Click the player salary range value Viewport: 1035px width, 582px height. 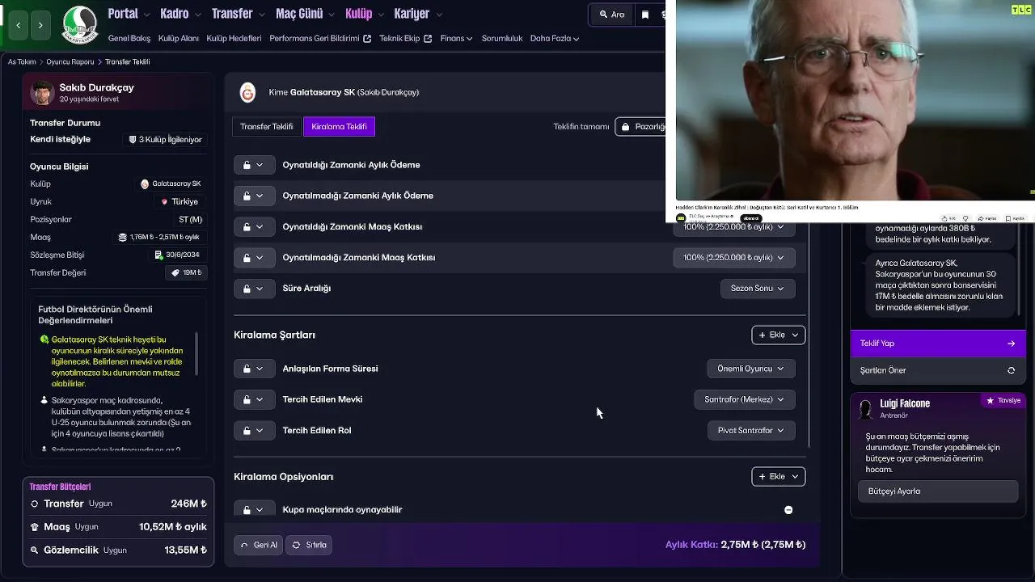(158, 238)
